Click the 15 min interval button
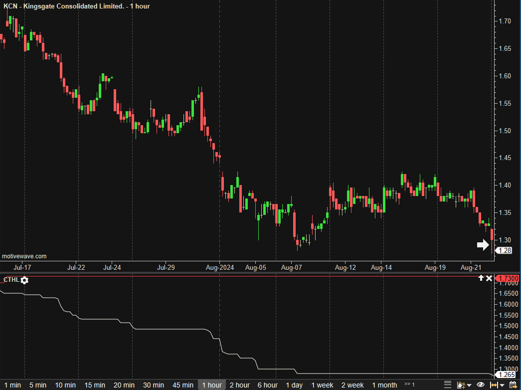The width and height of the screenshot is (521, 390). click(x=95, y=385)
